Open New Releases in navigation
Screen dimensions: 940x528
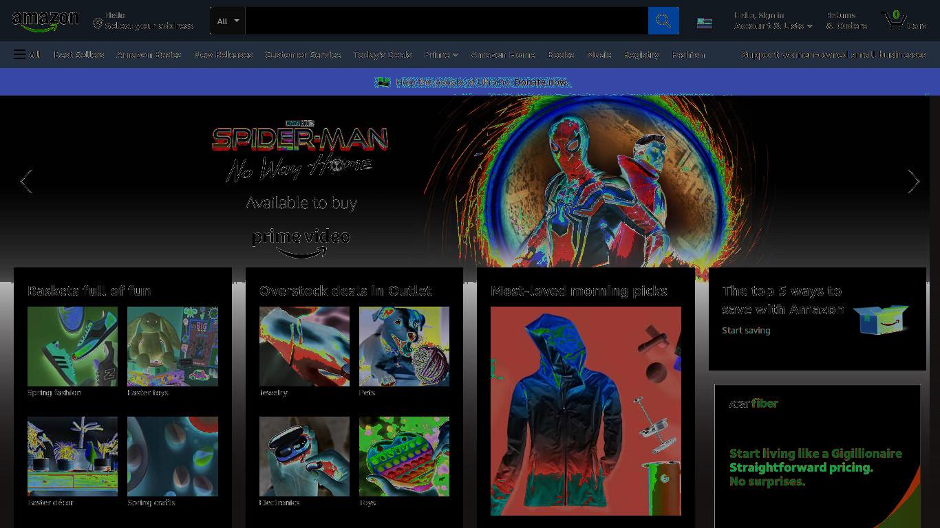coord(224,54)
